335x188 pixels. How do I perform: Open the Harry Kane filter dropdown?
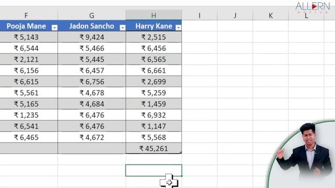point(178,28)
